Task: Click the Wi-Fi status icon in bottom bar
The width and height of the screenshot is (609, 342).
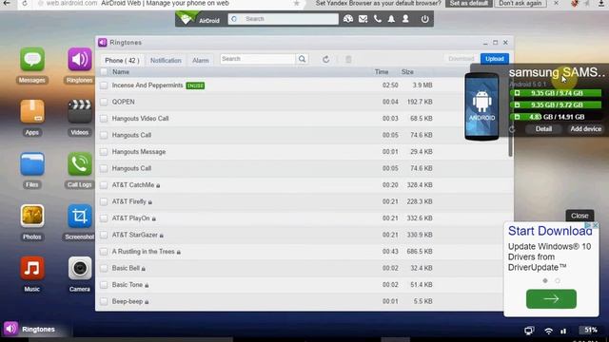Action: [x=548, y=331]
